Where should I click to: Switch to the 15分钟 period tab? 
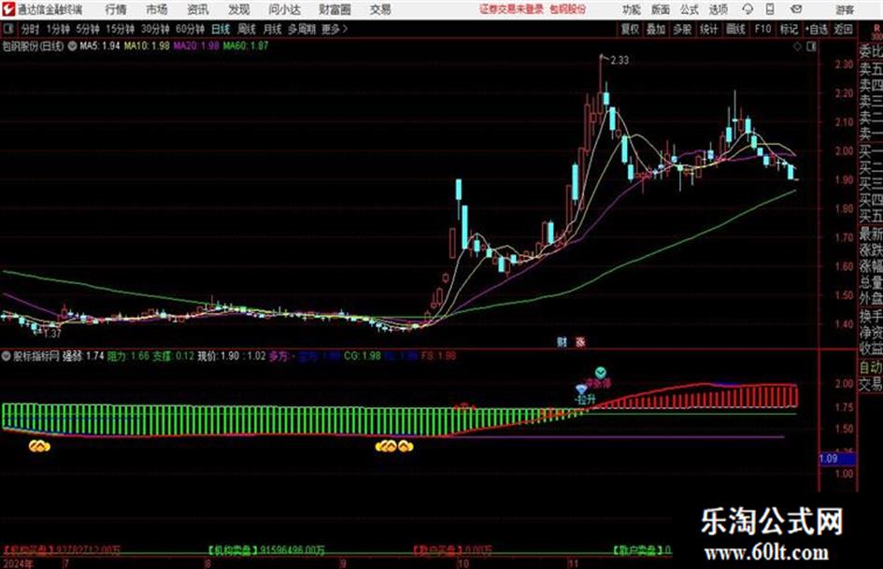coord(120,29)
